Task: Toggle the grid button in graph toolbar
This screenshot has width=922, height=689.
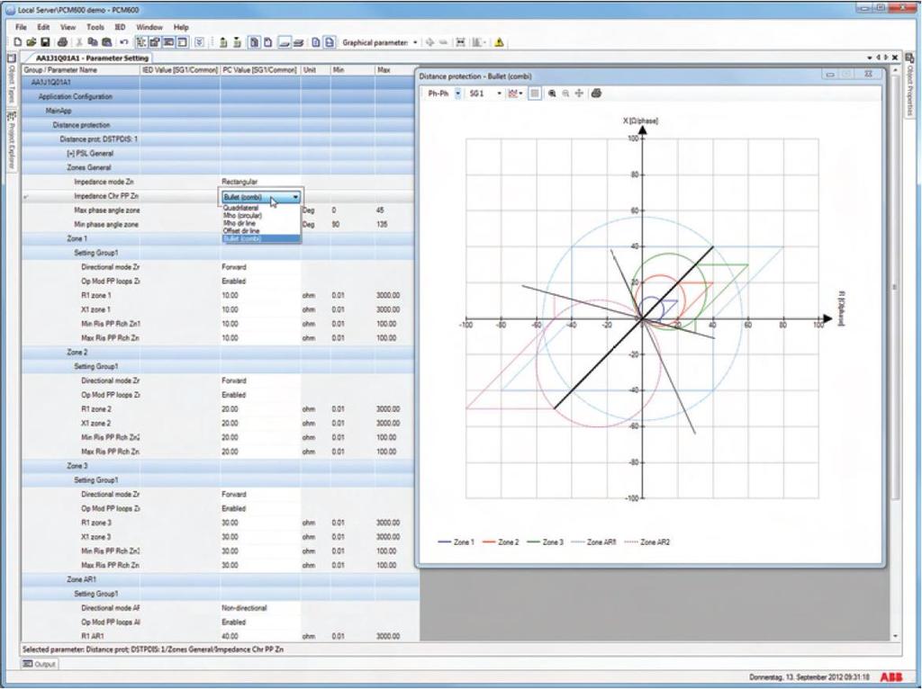Action: (x=535, y=94)
